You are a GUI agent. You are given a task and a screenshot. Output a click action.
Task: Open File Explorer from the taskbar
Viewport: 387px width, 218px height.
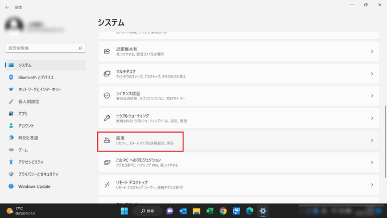[x=196, y=211]
